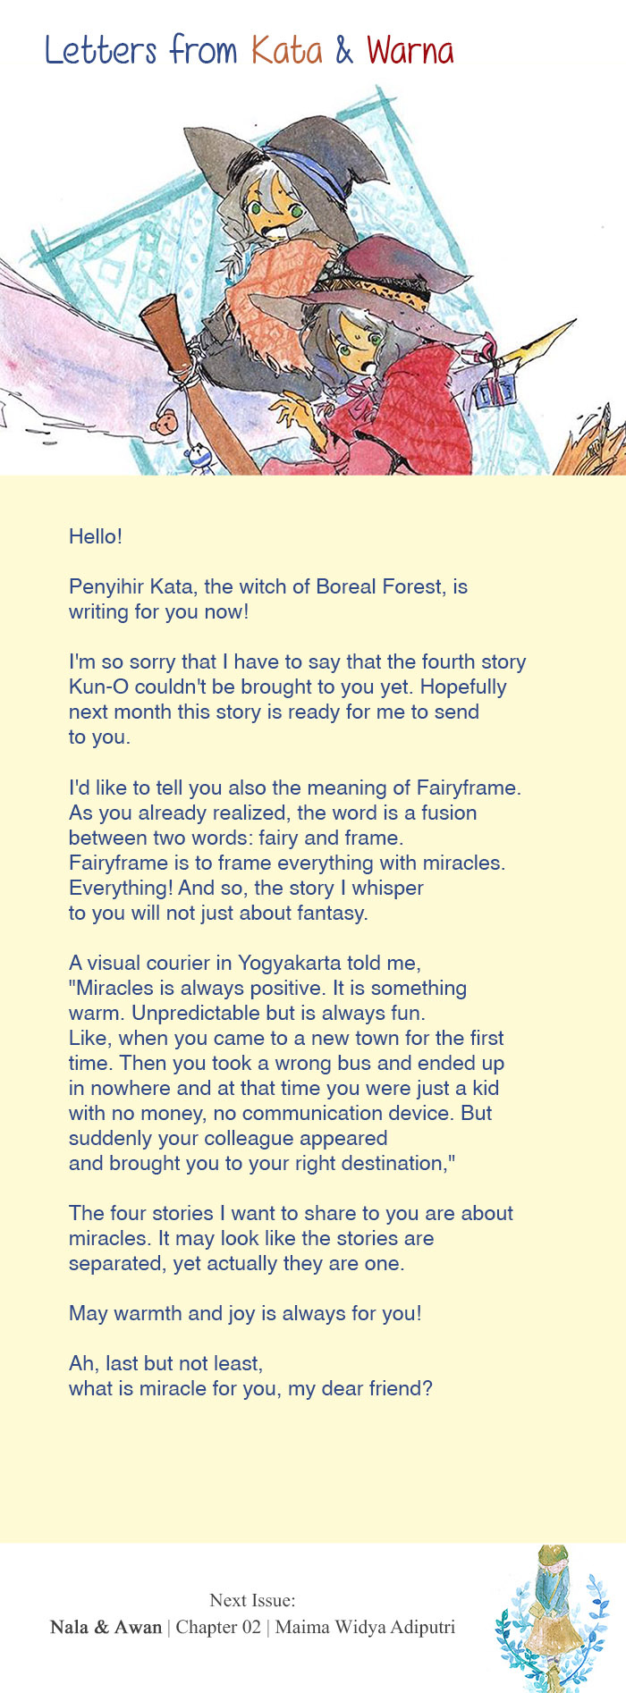Screen dimensions: 626x1693
Task: Click the "Hello!" greeting text
Action: pyautogui.click(x=96, y=536)
